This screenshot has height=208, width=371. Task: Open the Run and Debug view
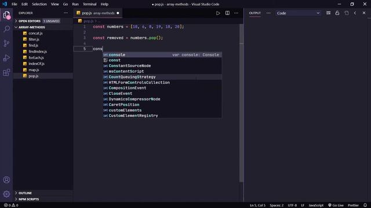6,58
